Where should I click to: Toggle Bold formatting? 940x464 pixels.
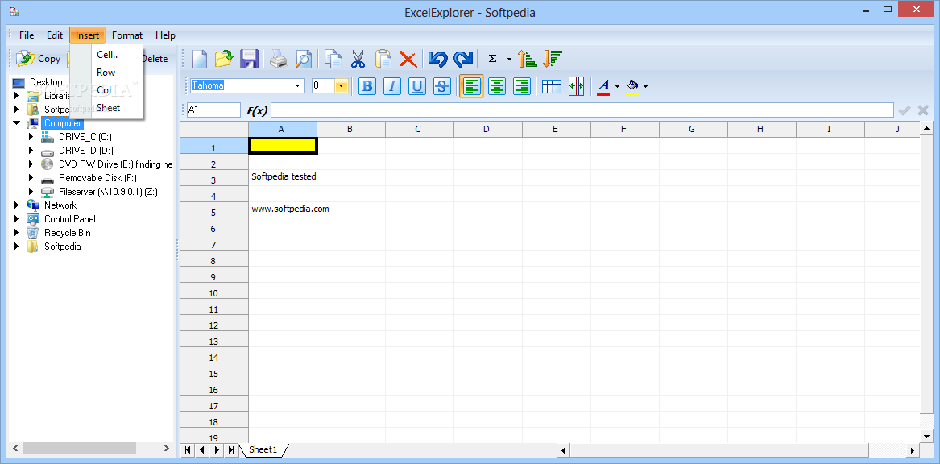[x=367, y=86]
